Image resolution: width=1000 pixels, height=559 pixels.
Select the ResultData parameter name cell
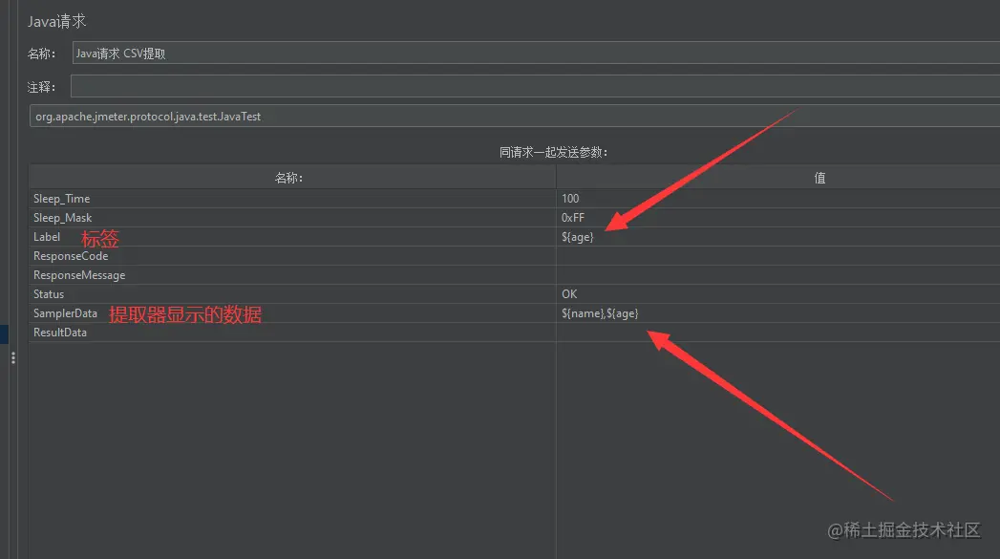click(292, 333)
